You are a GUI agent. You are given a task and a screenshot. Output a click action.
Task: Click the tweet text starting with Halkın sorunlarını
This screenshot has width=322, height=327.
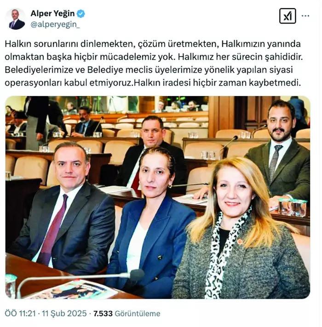pos(154,63)
